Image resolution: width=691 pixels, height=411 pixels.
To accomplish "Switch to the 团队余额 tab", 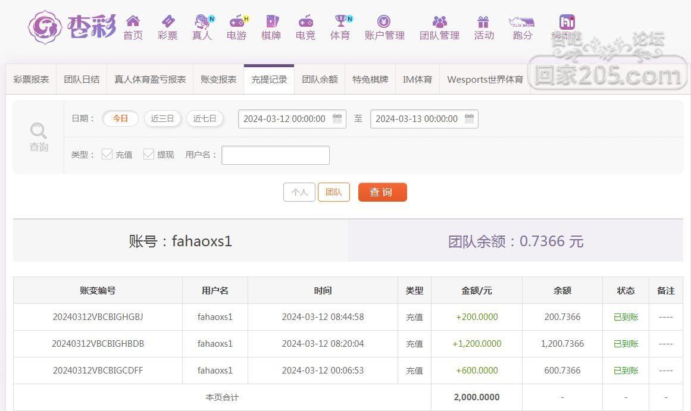I will coord(320,79).
